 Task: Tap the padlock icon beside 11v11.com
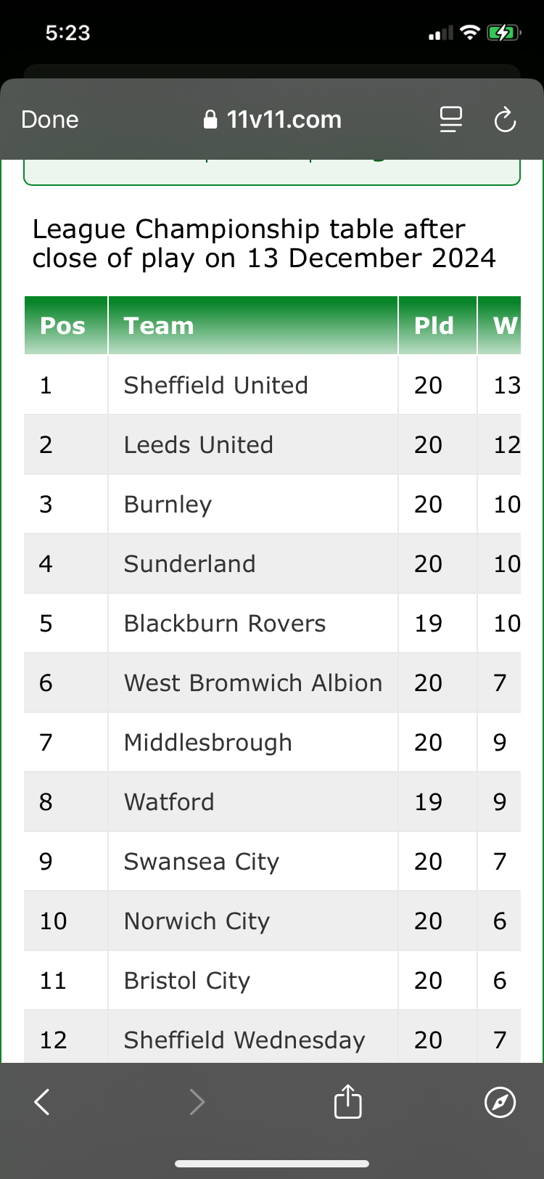point(210,120)
